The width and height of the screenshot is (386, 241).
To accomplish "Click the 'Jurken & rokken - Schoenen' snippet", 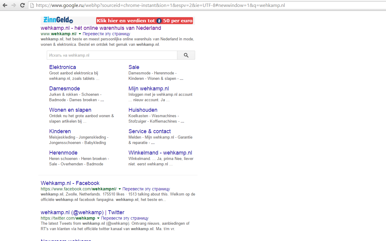I will 75,94.
